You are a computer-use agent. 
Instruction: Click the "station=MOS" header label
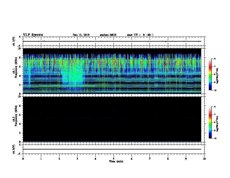[108, 35]
